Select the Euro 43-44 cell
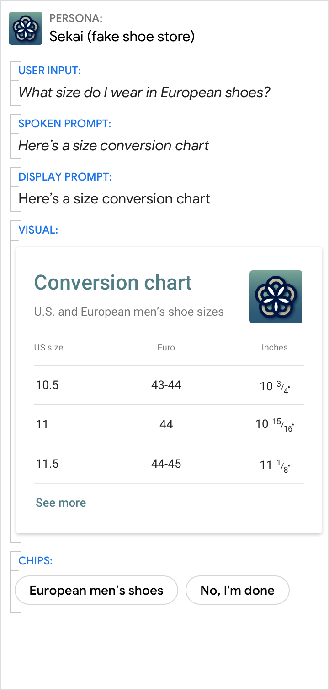Viewport: 329px width, 690px height. coord(166,385)
